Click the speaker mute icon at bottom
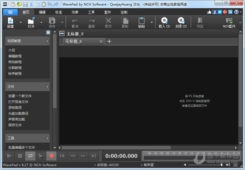 [185, 165]
